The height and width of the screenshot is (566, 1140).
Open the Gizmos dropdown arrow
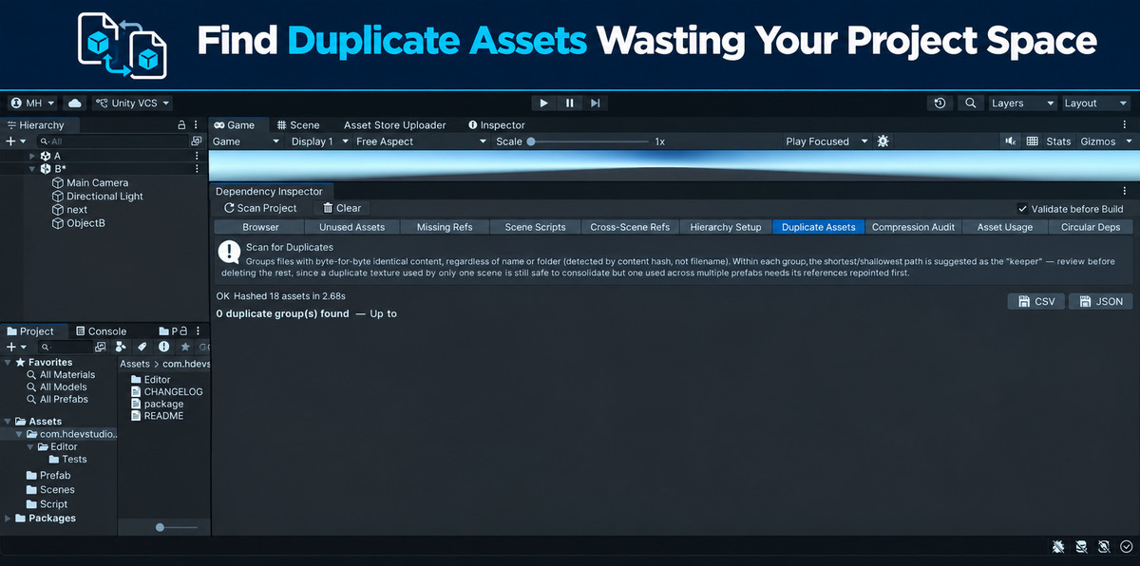(x=1129, y=141)
